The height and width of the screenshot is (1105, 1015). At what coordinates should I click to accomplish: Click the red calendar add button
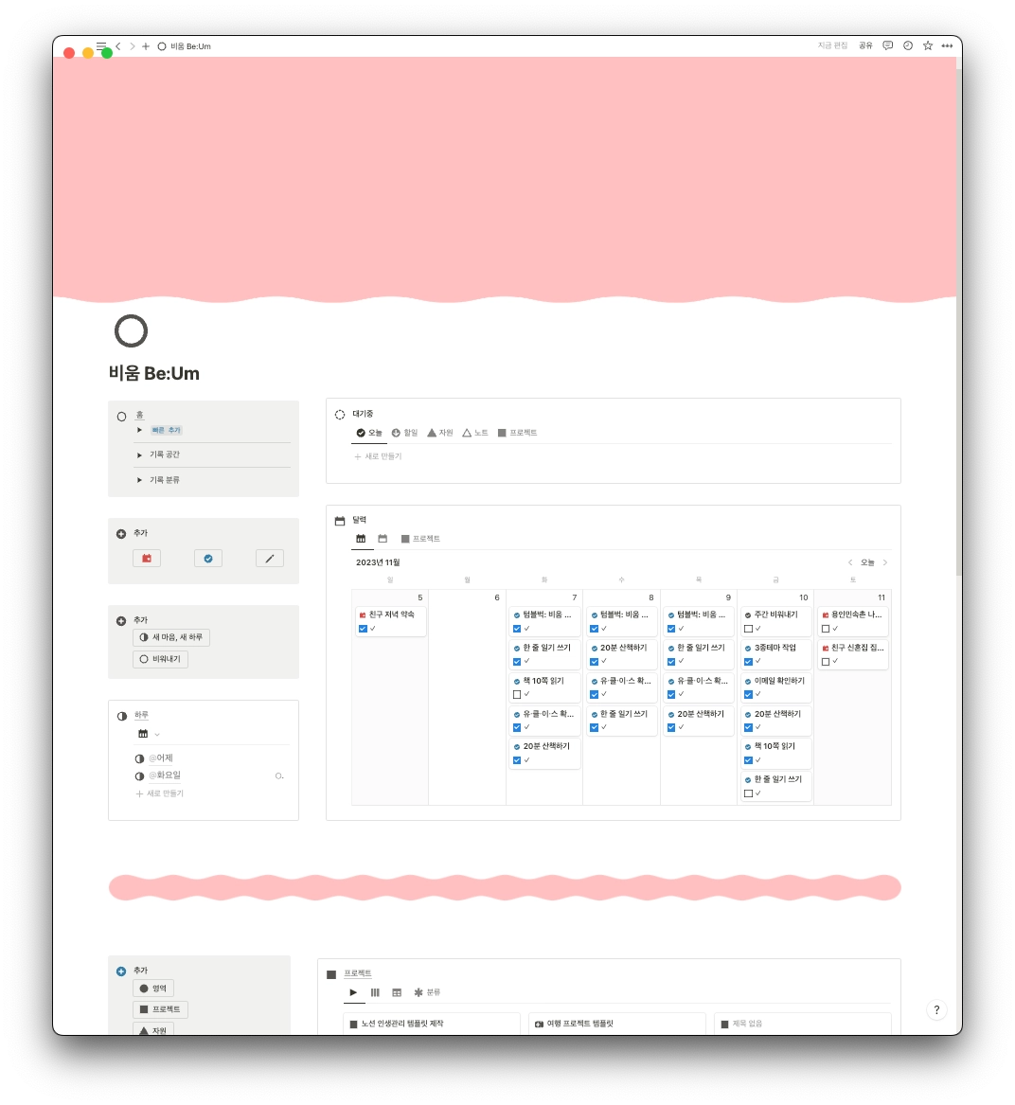pyautogui.click(x=147, y=559)
